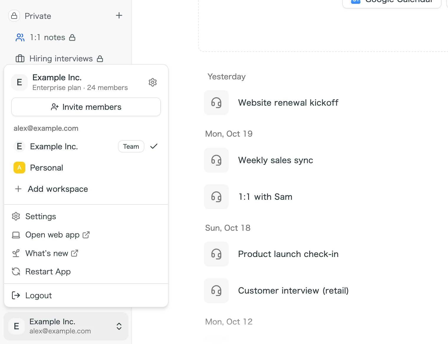This screenshot has width=448, height=344.
Task: Click the Enterprise plan · 24 members text
Action: (80, 88)
